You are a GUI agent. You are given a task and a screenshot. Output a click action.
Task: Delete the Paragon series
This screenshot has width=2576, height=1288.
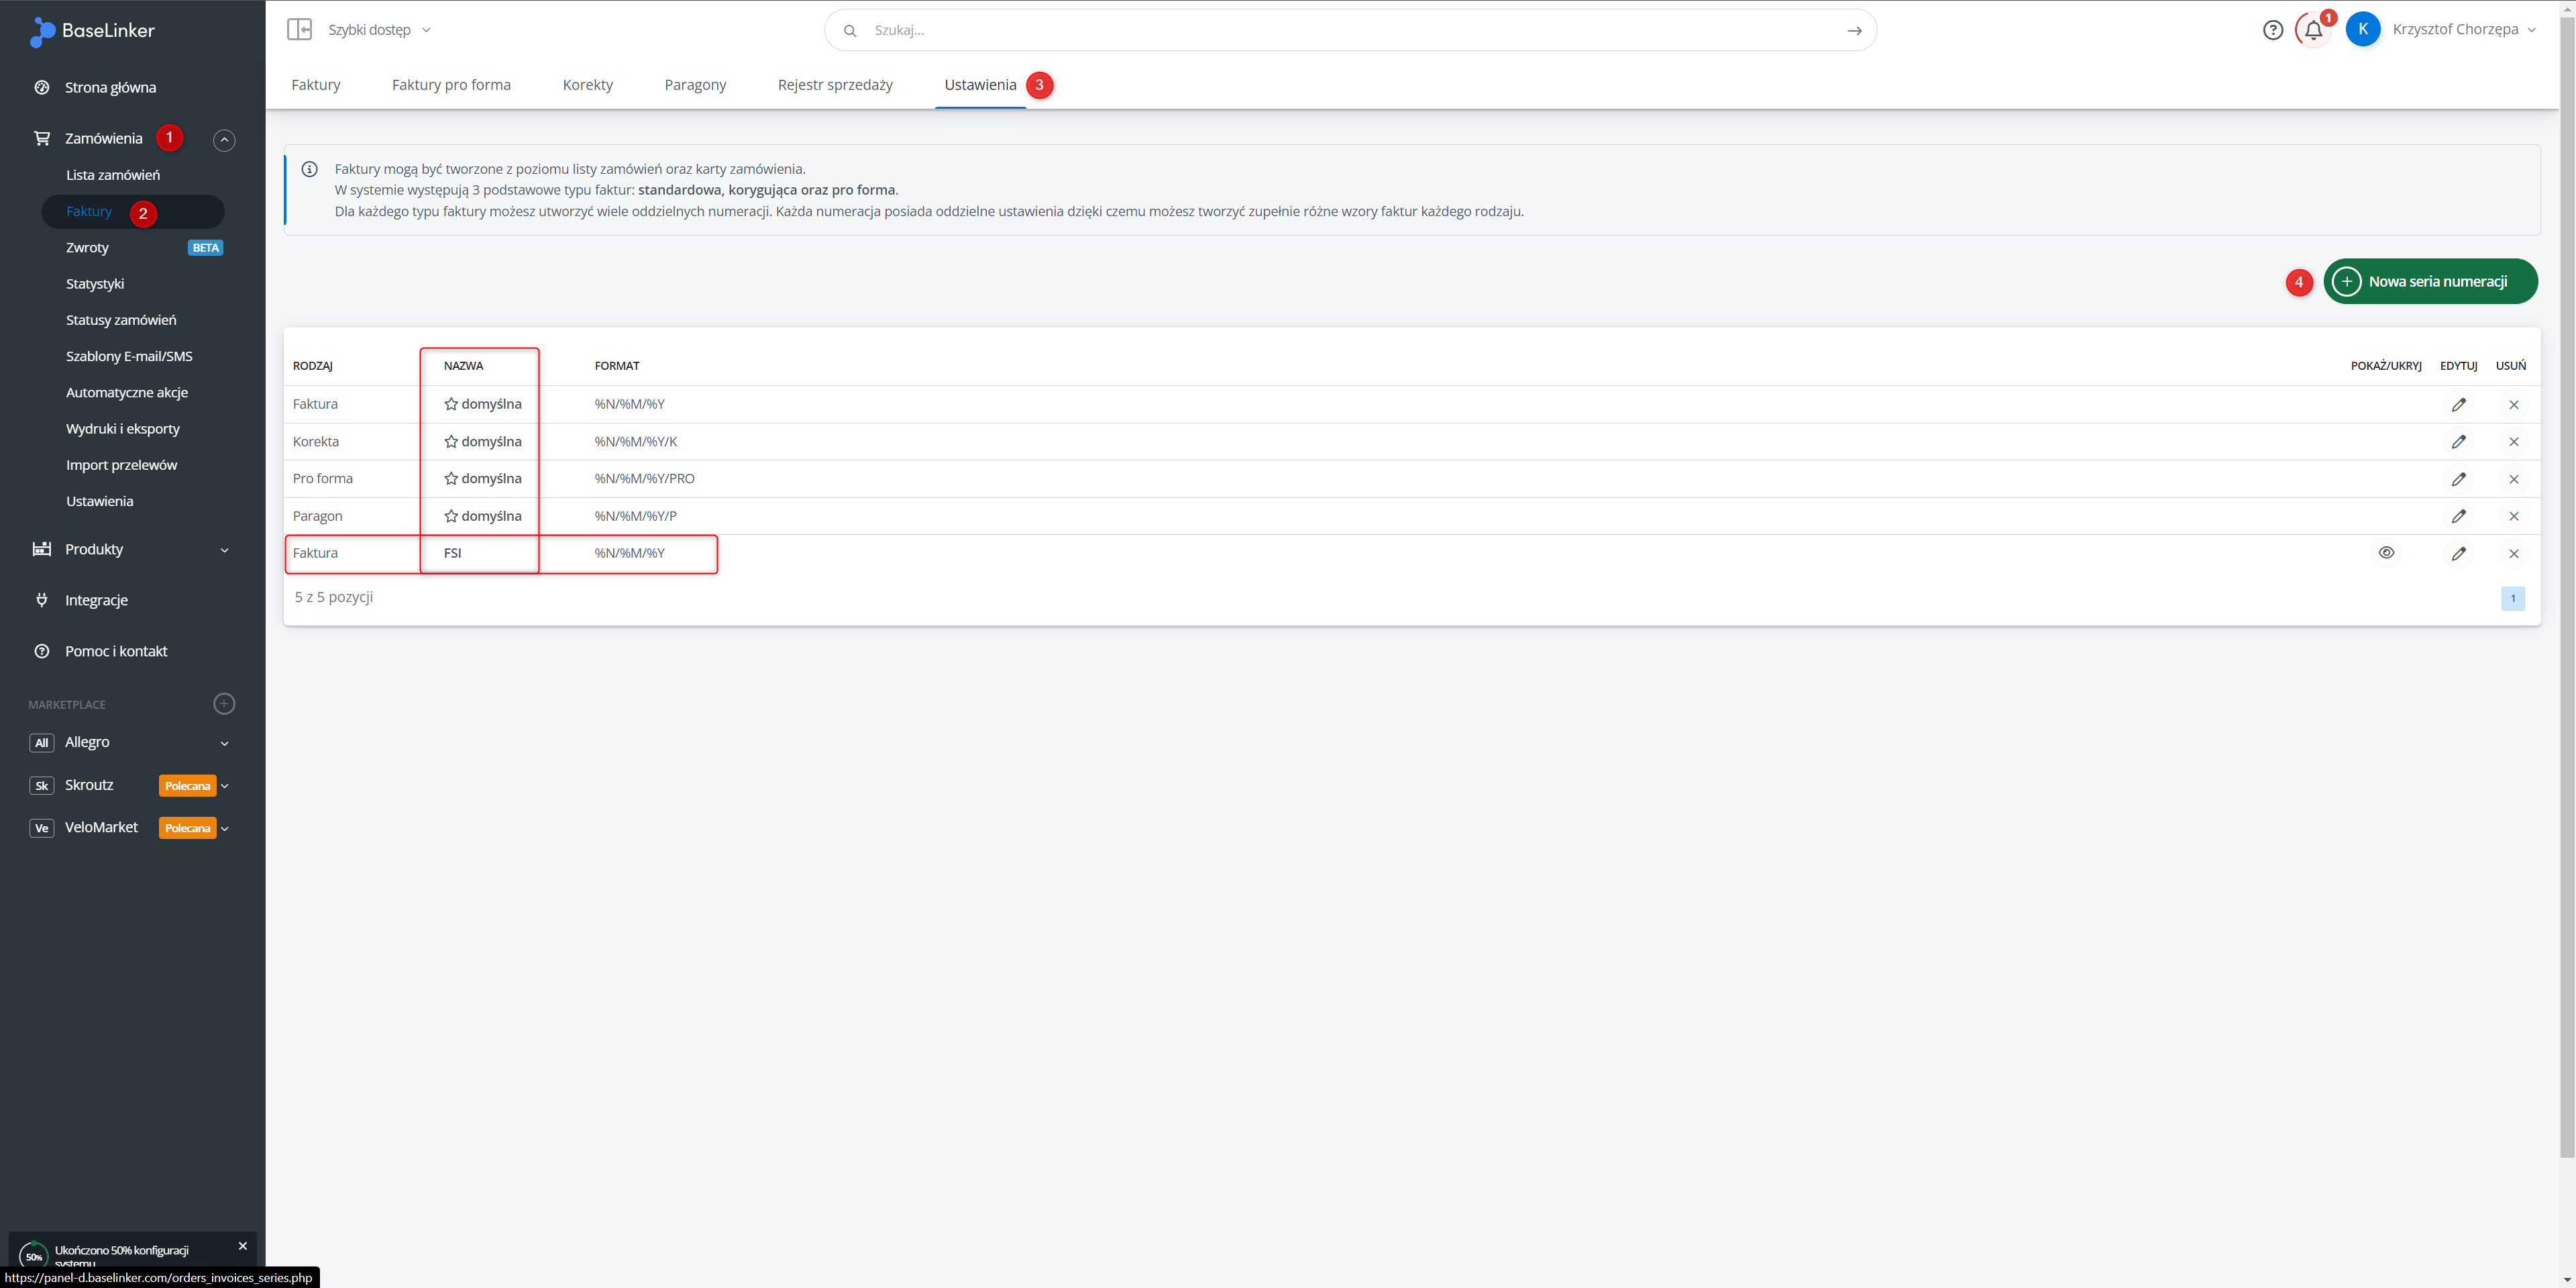2513,516
